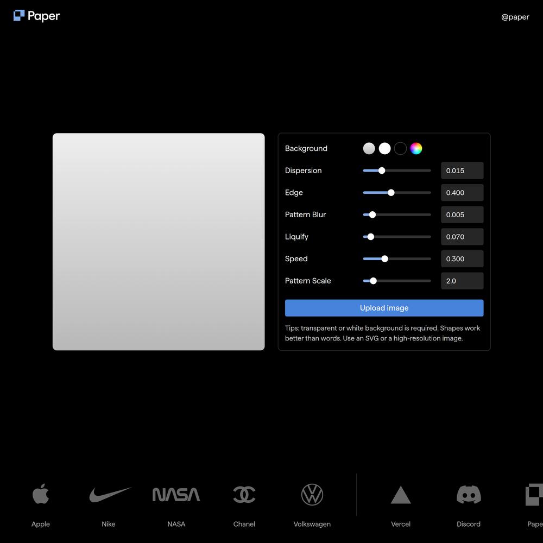Click the Volkswagen label text

pyautogui.click(x=312, y=524)
